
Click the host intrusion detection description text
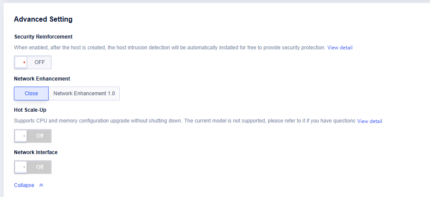tap(169, 48)
